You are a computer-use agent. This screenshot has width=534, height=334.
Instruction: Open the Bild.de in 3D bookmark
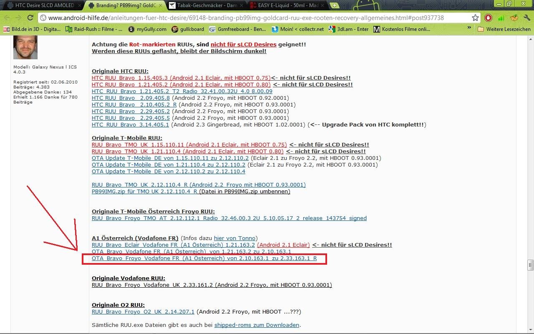(x=32, y=29)
